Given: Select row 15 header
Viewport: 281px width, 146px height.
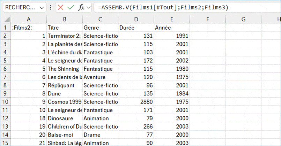Looking at the screenshot, I should (5, 143).
